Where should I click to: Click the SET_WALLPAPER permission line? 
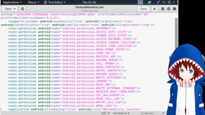coord(66,95)
